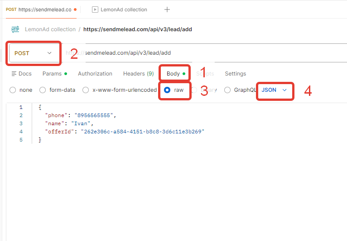The width and height of the screenshot is (347, 241).
Task: Switch to the Params tab
Action: [52, 74]
